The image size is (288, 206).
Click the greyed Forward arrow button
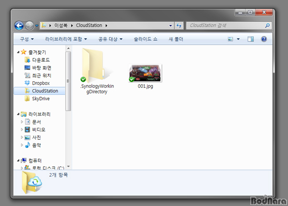[x=29, y=26]
